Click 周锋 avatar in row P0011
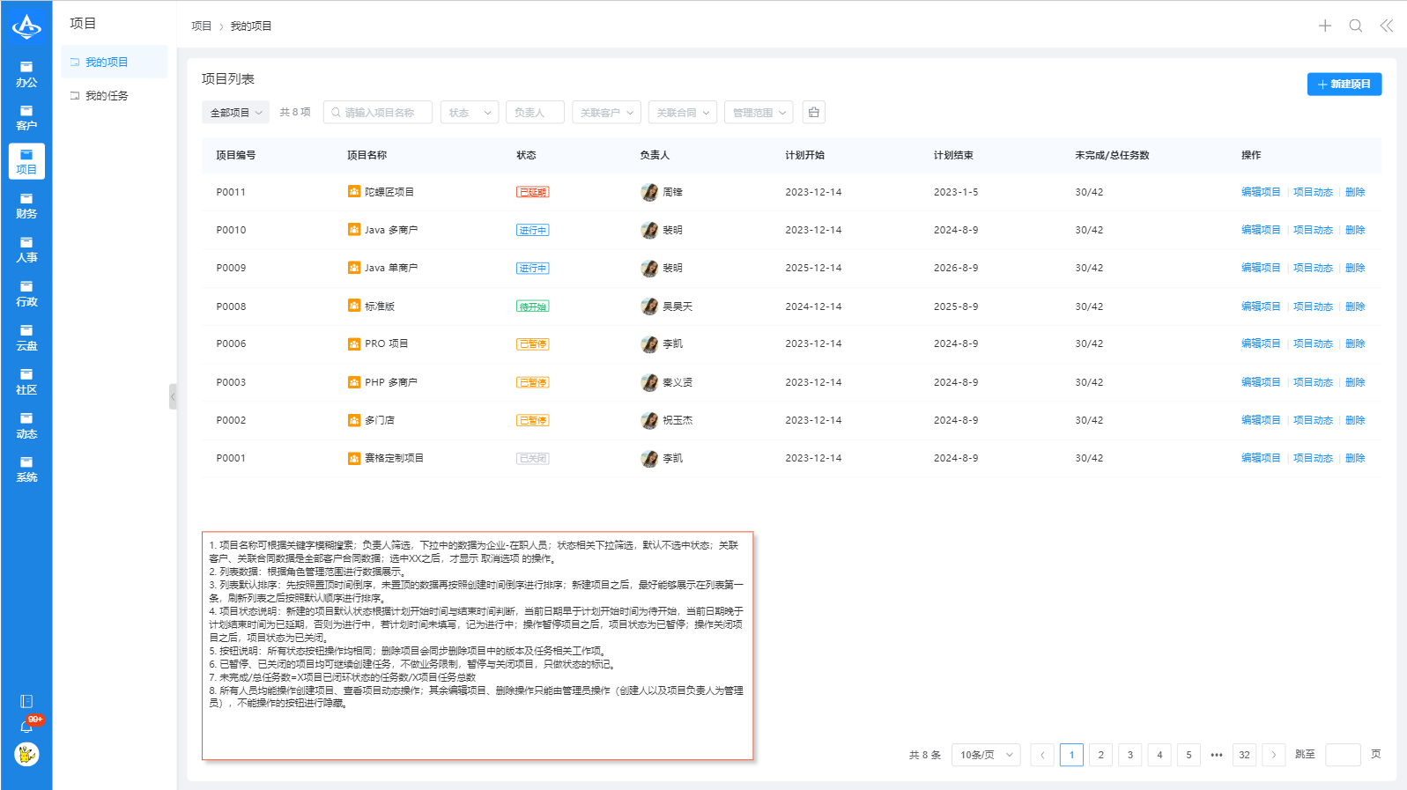Image resolution: width=1407 pixels, height=790 pixels. 649,192
